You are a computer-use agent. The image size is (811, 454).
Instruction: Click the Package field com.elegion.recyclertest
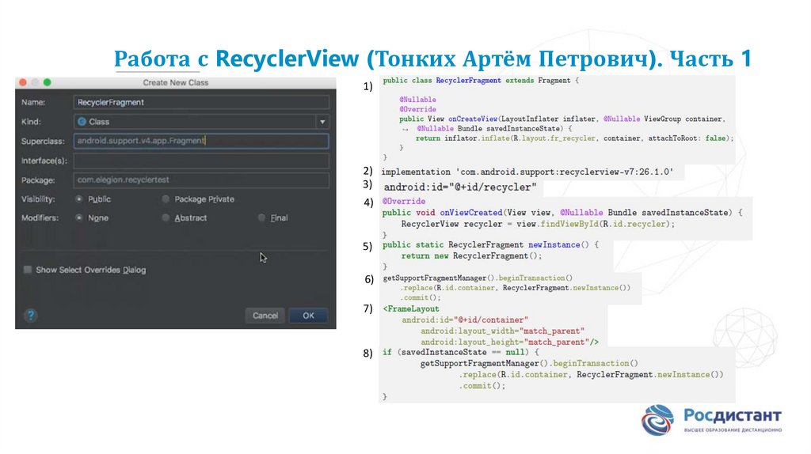coord(200,180)
